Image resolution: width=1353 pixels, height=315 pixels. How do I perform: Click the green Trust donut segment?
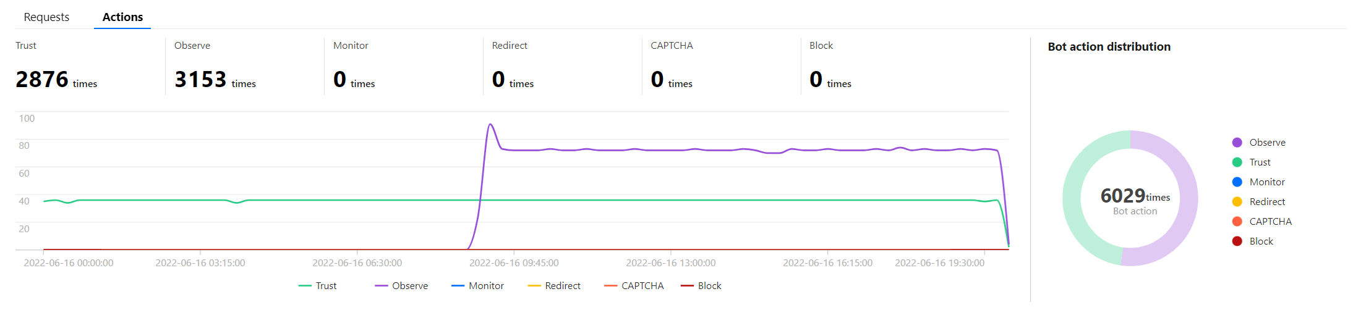(x=1072, y=198)
